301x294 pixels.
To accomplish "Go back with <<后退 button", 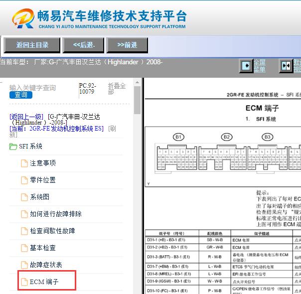I will (84, 45).
